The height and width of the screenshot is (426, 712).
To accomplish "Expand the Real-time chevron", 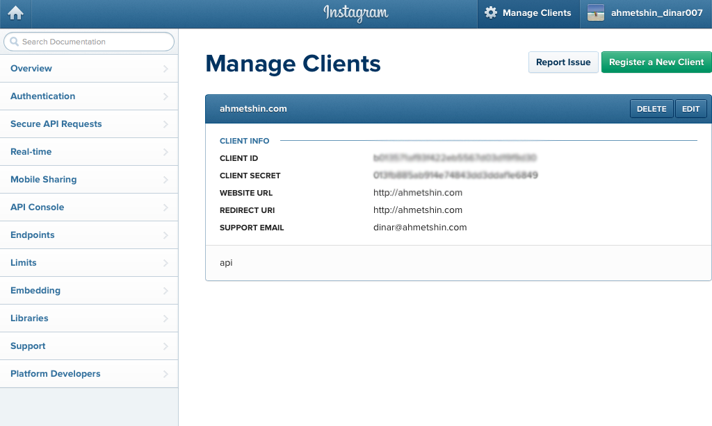I will (x=165, y=152).
